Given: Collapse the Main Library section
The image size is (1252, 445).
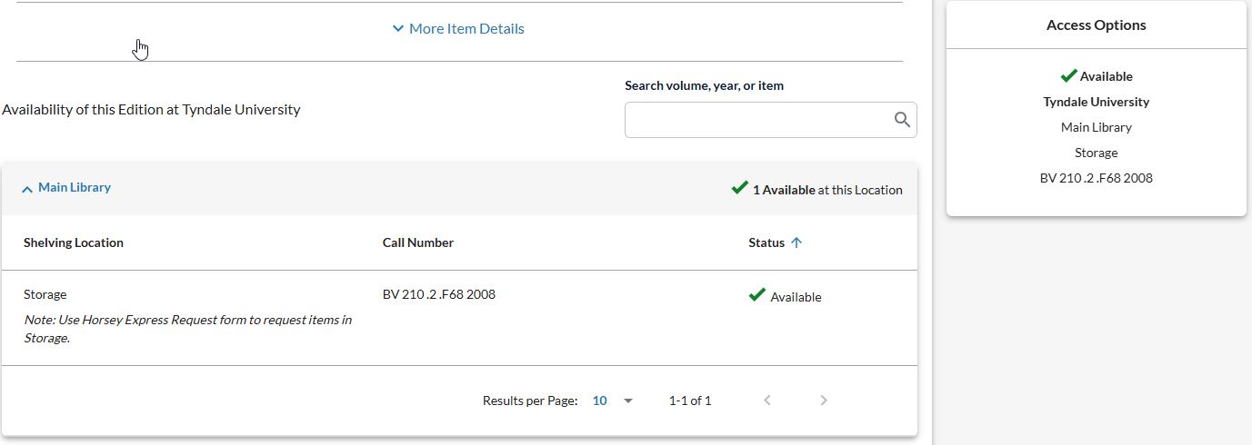Looking at the screenshot, I should 66,188.
